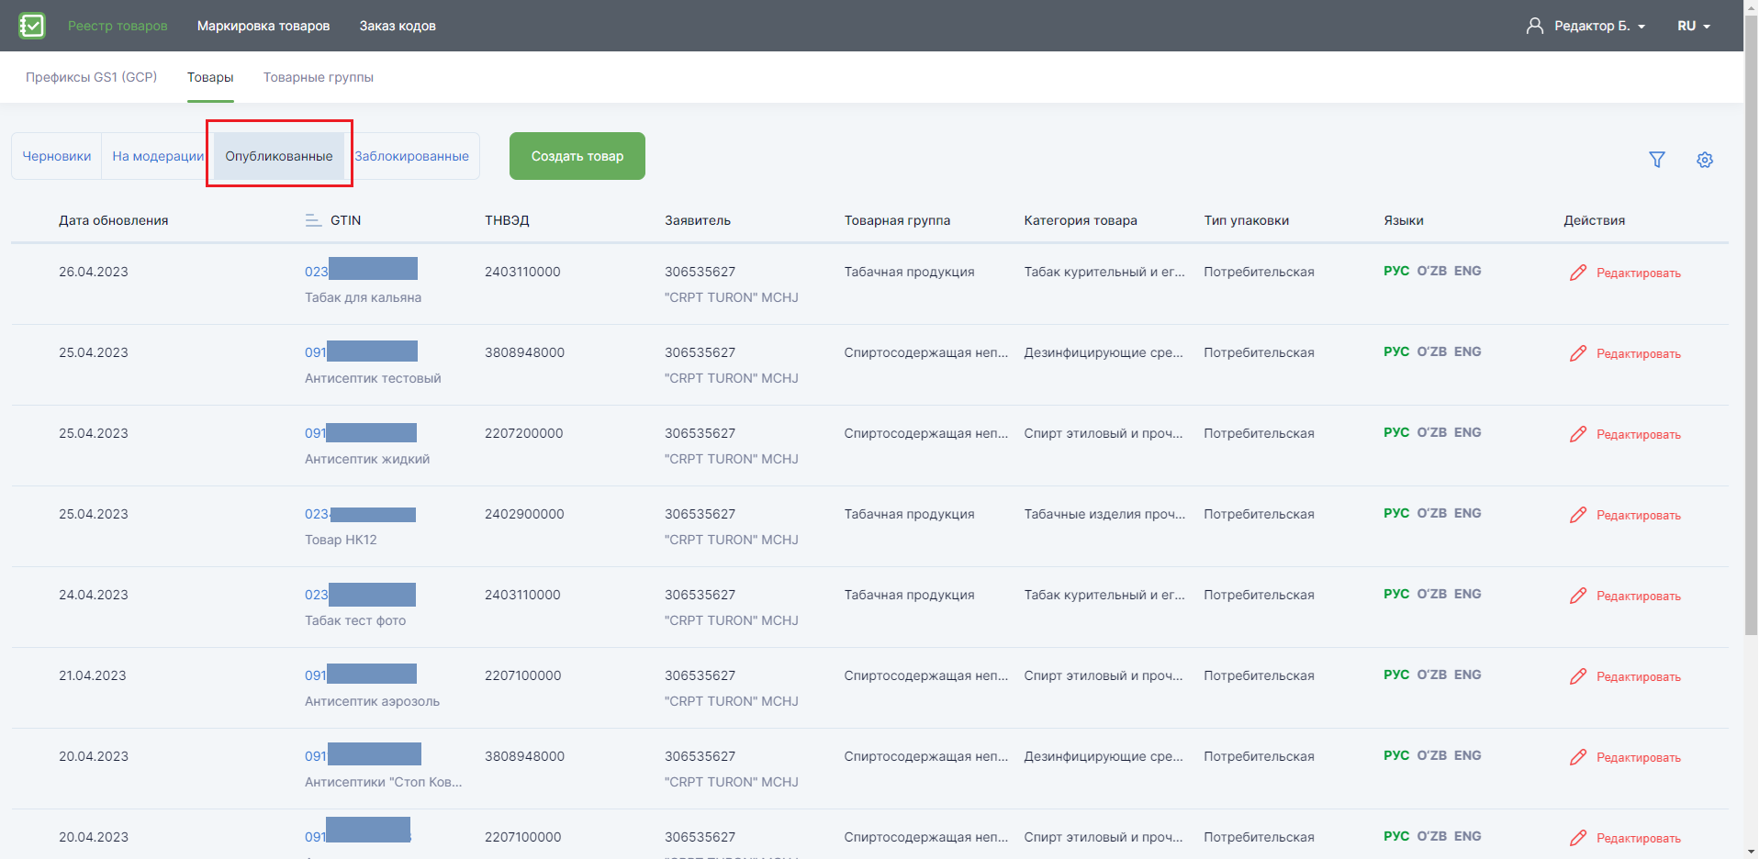Click the Создать товар button
Viewport: 1759px width, 859px height.
(577, 156)
